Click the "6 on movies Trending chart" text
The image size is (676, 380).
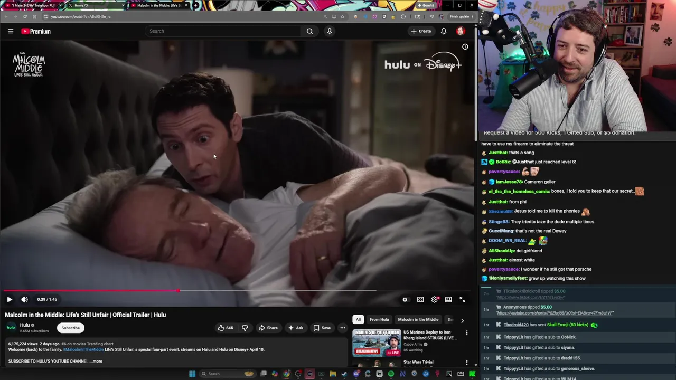[87, 344]
